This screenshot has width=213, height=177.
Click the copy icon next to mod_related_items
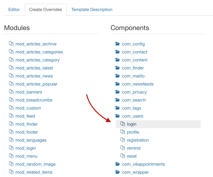click(x=11, y=172)
